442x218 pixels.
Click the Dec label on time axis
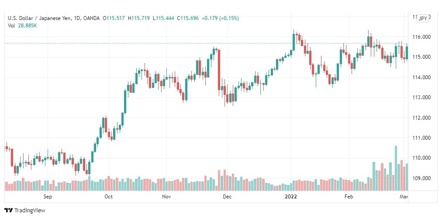[x=227, y=197]
